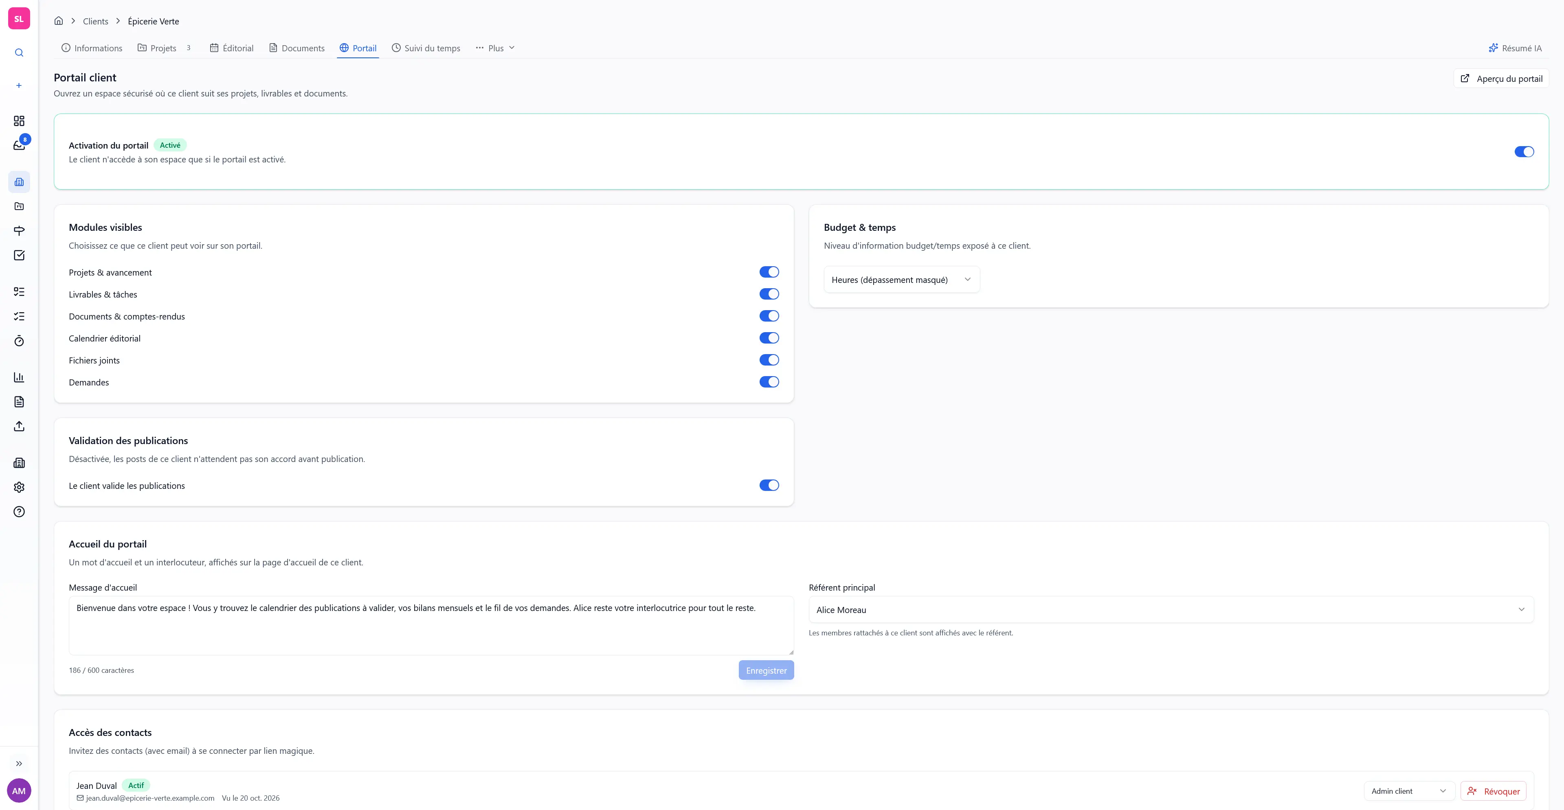1564x810 pixels.
Task: Toggle Calendrier éditorial module
Action: (x=769, y=338)
